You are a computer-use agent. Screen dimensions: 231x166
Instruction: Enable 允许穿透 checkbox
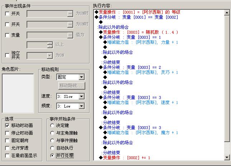click(x=7, y=148)
